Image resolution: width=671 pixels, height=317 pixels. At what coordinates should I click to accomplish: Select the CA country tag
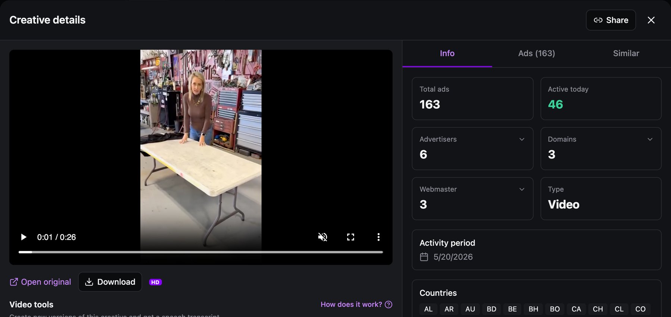(576, 309)
